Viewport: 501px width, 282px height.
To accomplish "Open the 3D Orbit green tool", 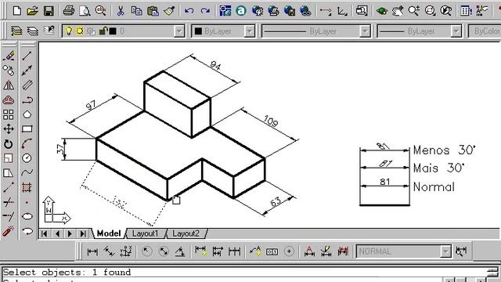I will click(x=381, y=11).
